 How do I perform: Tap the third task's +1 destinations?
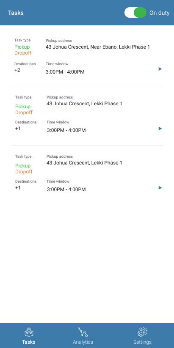[18, 188]
